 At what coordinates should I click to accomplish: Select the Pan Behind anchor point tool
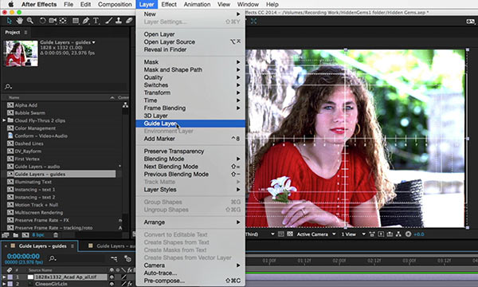click(63, 21)
